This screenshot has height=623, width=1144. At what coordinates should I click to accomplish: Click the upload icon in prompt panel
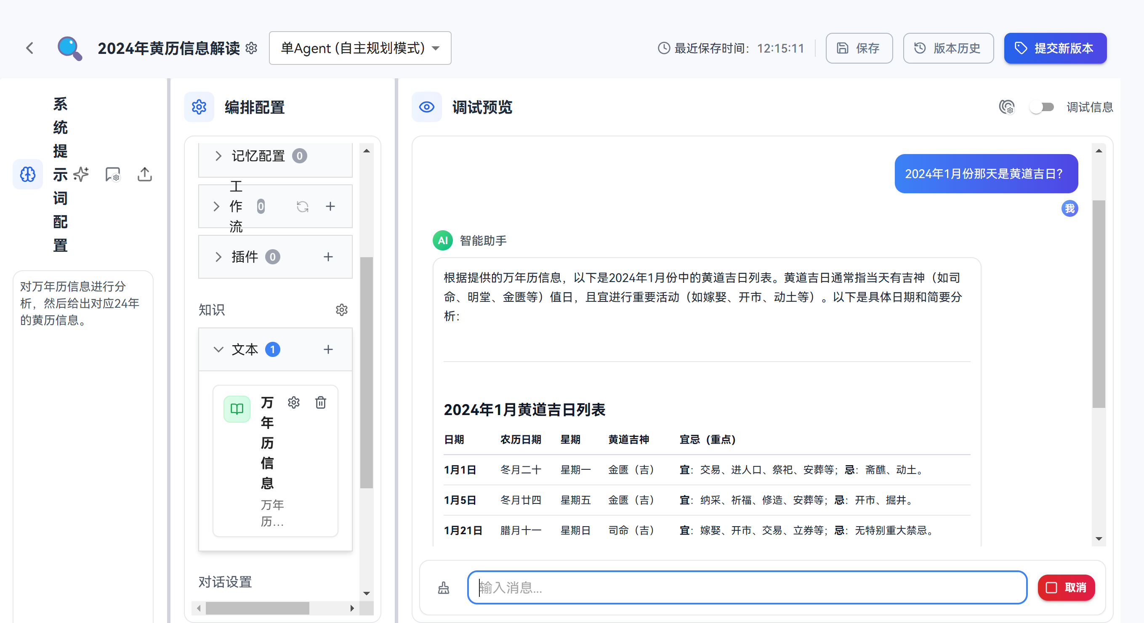(x=144, y=175)
